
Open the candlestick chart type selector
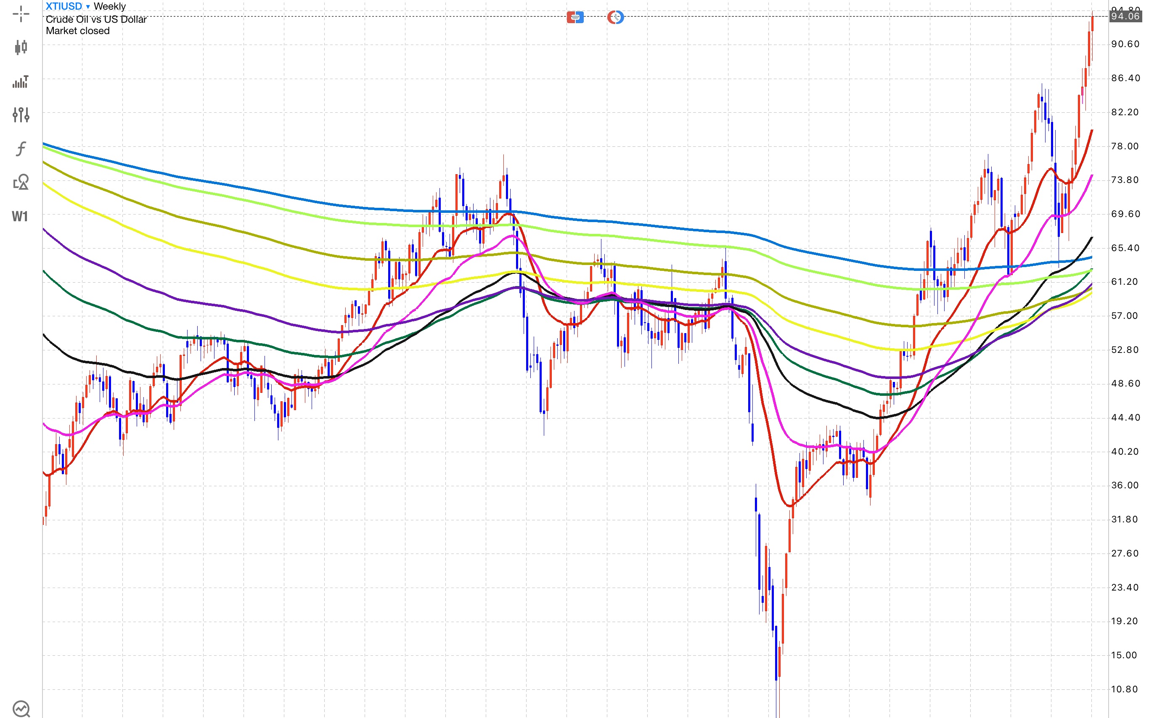(x=21, y=47)
